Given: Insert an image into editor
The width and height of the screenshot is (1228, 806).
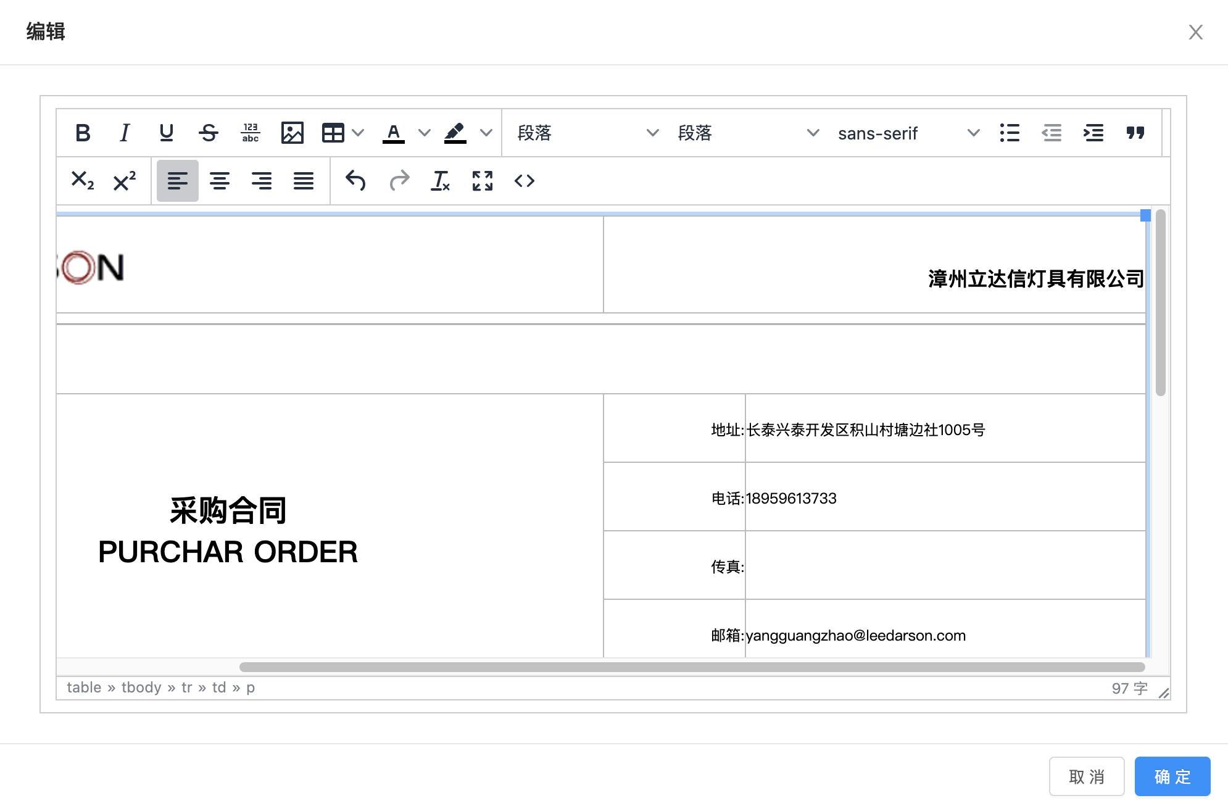Looking at the screenshot, I should (x=292, y=133).
